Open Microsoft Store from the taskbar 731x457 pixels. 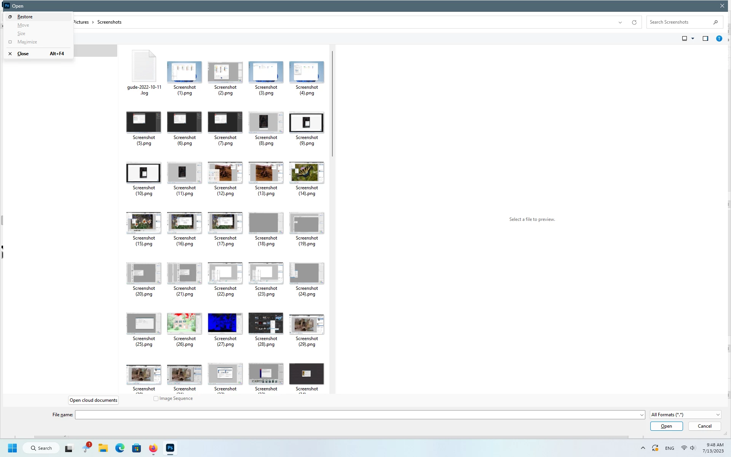[136, 448]
